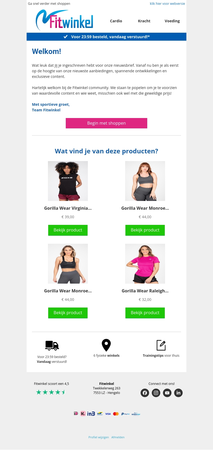Click the Afmelden link
The width and height of the screenshot is (213, 450).
118,437
